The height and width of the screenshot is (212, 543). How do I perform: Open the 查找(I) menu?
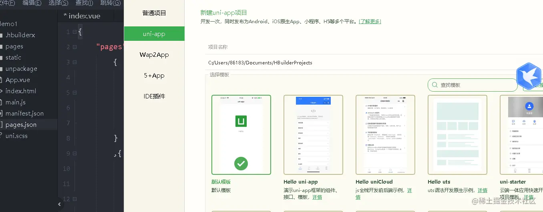[x=84, y=3]
